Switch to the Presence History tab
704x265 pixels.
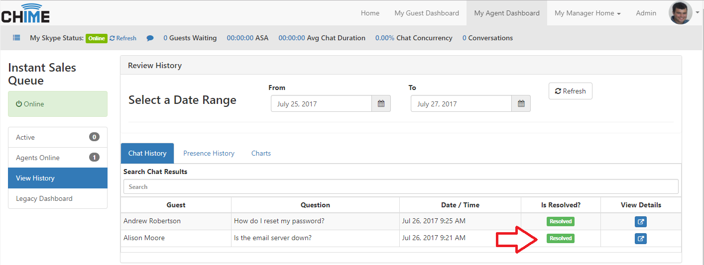[209, 153]
